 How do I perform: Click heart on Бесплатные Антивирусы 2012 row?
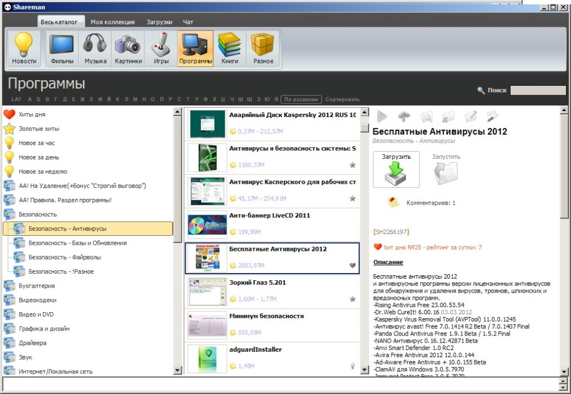(352, 266)
